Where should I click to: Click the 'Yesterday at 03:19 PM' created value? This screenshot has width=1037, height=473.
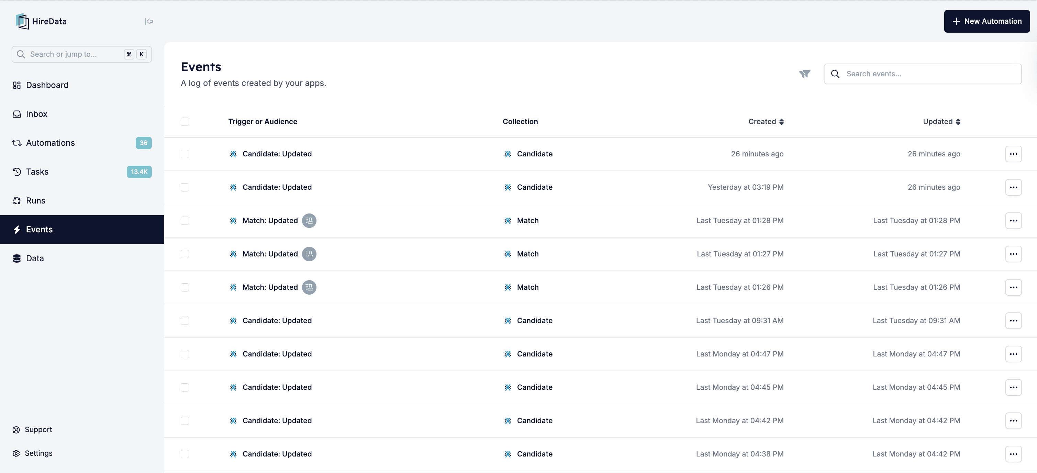pyautogui.click(x=746, y=187)
